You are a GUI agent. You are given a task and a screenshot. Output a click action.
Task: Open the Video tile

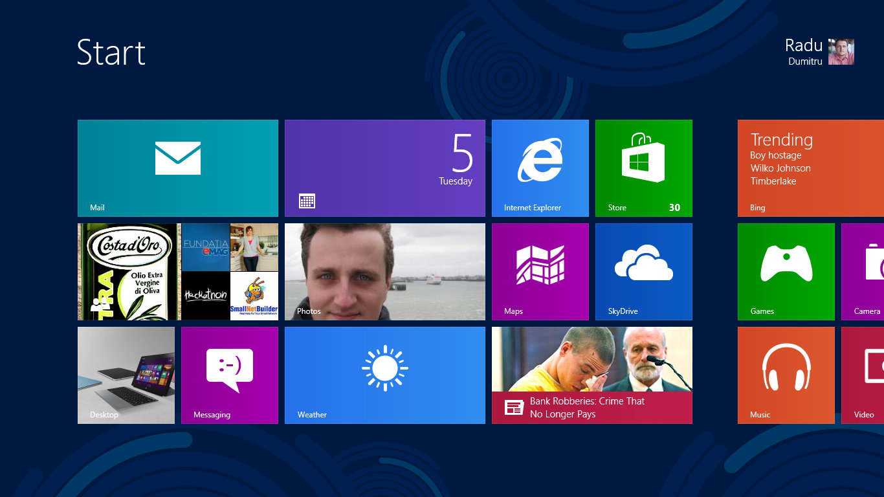click(x=863, y=375)
